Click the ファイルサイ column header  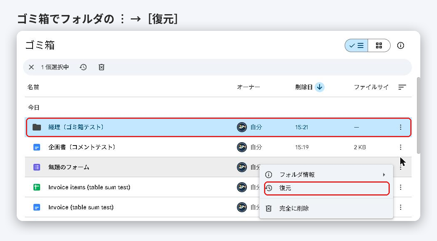coord(371,87)
